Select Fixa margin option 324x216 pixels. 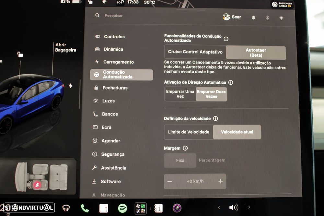[x=180, y=160]
